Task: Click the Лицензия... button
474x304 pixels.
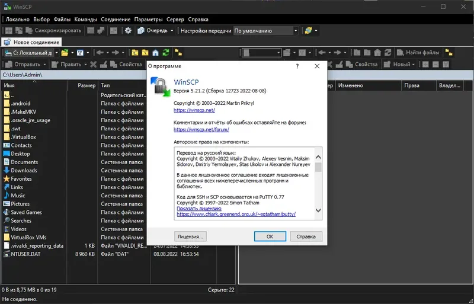Action: (x=190, y=236)
